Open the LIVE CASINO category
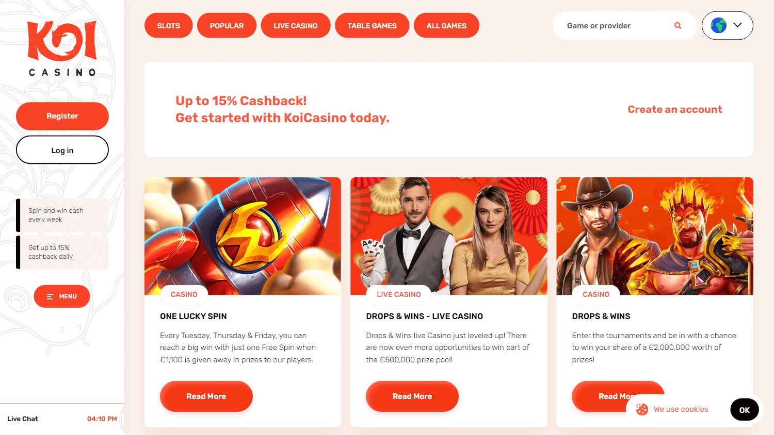The height and width of the screenshot is (435, 774). point(296,26)
